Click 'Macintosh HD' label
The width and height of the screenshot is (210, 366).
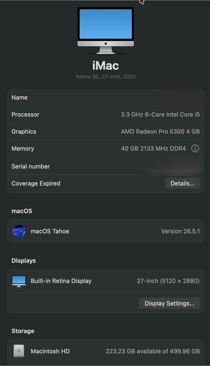click(50, 351)
